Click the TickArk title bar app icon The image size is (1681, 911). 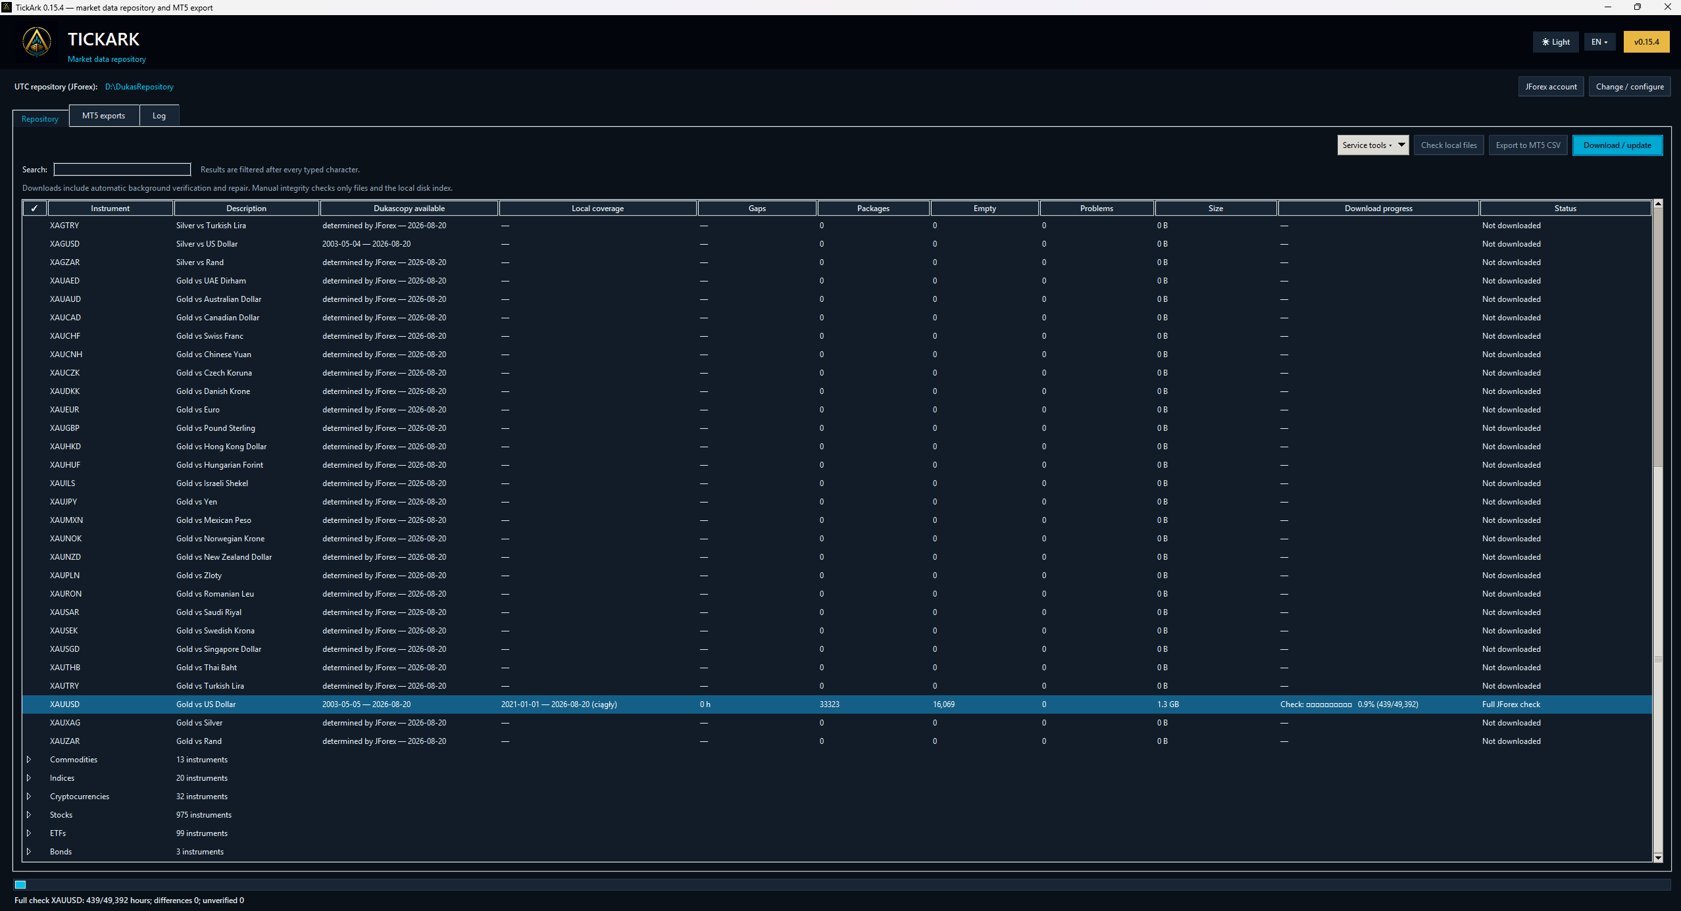[x=7, y=7]
